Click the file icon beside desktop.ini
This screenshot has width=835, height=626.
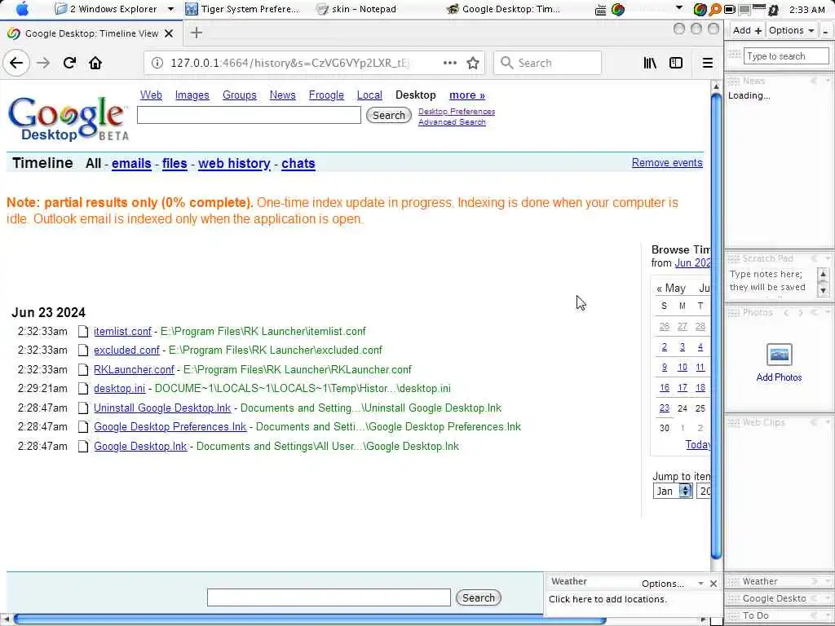(83, 389)
